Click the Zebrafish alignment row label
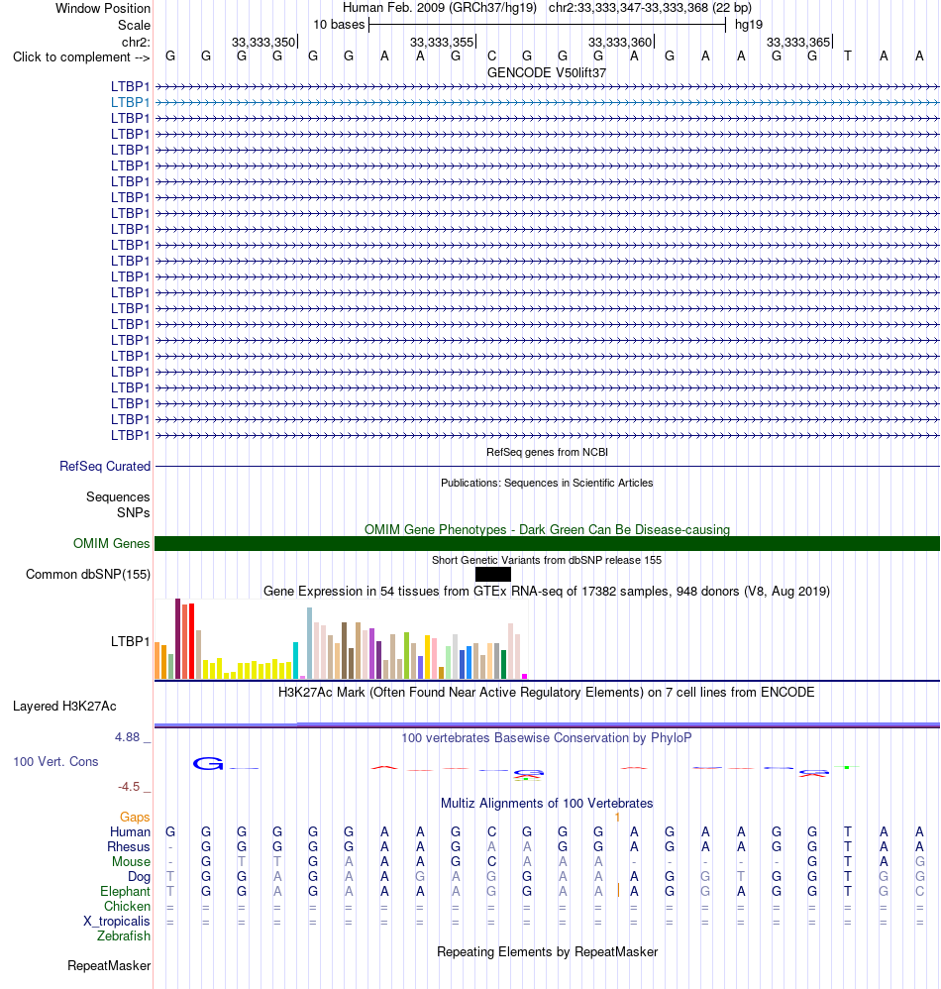941x989 pixels. pyautogui.click(x=124, y=936)
